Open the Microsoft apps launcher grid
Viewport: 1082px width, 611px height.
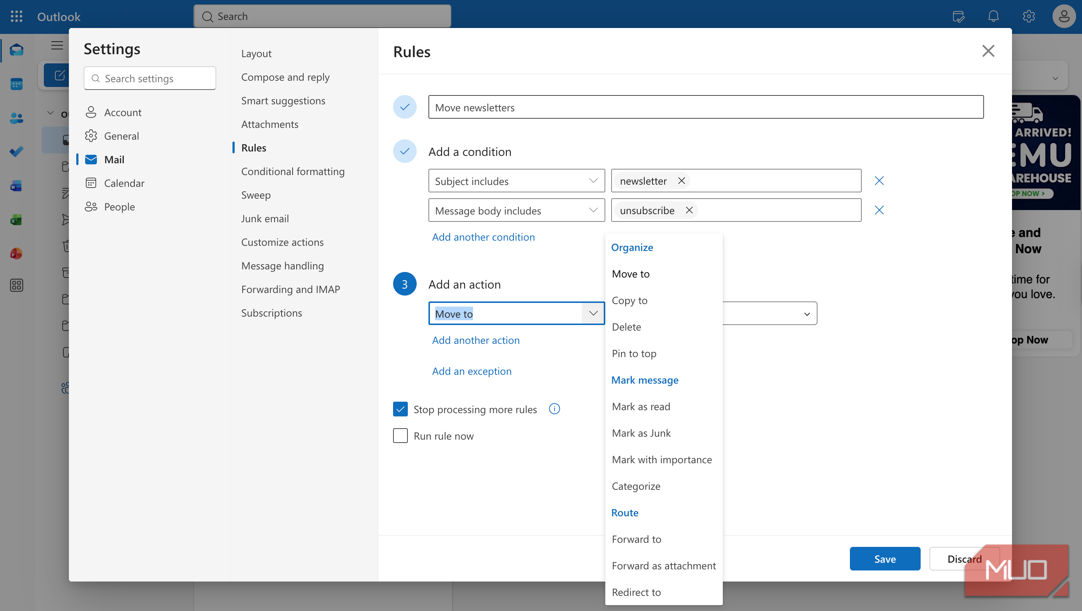click(x=16, y=16)
